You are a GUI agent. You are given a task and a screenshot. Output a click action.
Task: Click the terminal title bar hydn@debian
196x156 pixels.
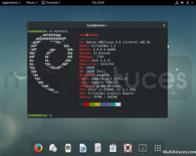[x=97, y=25]
